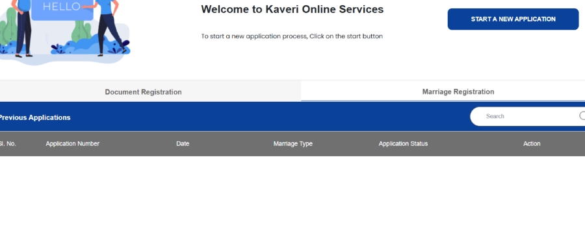This screenshot has height=238, width=585.
Task: Click the Hello illustration image
Action: [65, 33]
